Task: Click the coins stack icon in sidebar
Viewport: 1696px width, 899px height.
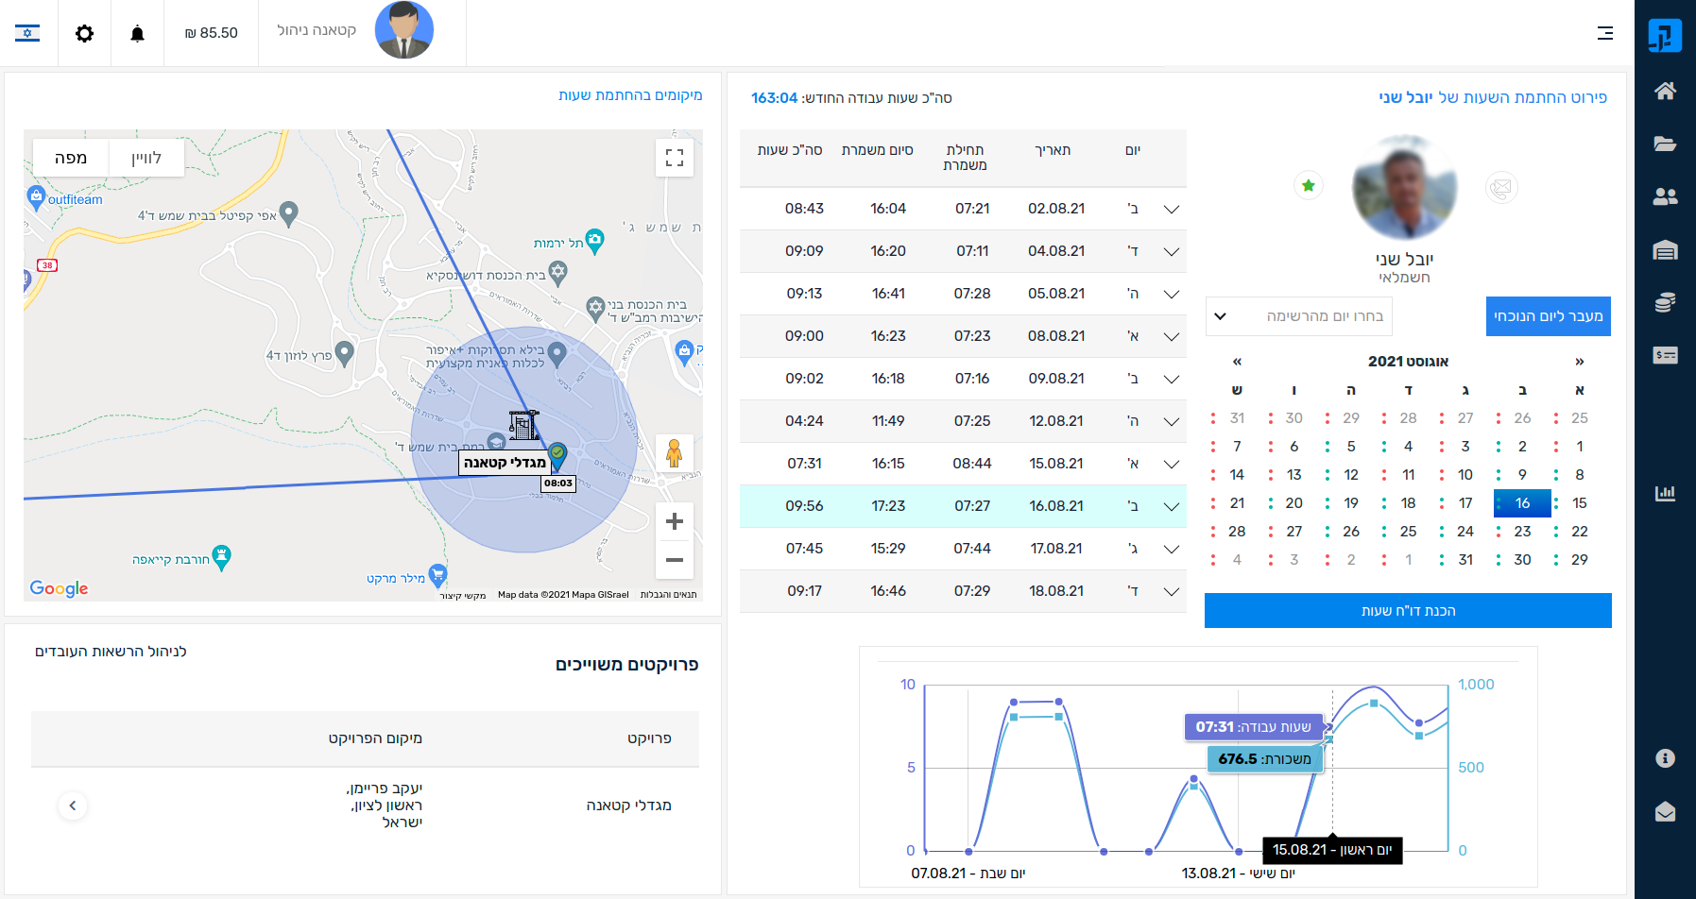Action: pos(1665,302)
